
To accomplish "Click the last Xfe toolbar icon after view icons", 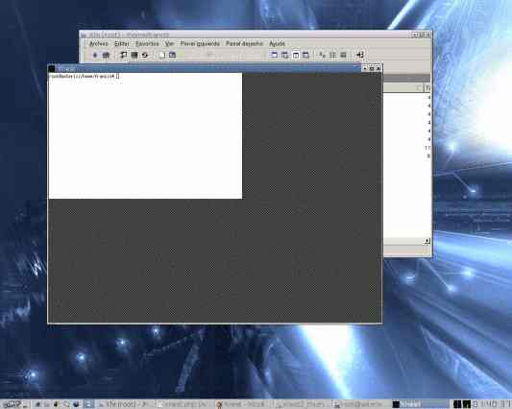I will tap(360, 55).
